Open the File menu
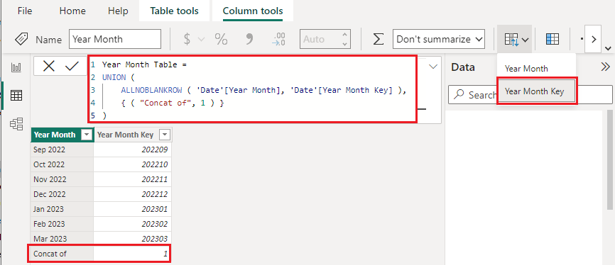The image size is (615, 265). point(25,11)
